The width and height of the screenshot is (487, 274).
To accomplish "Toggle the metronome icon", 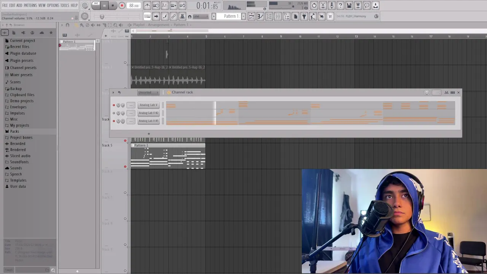I will pos(147,5).
